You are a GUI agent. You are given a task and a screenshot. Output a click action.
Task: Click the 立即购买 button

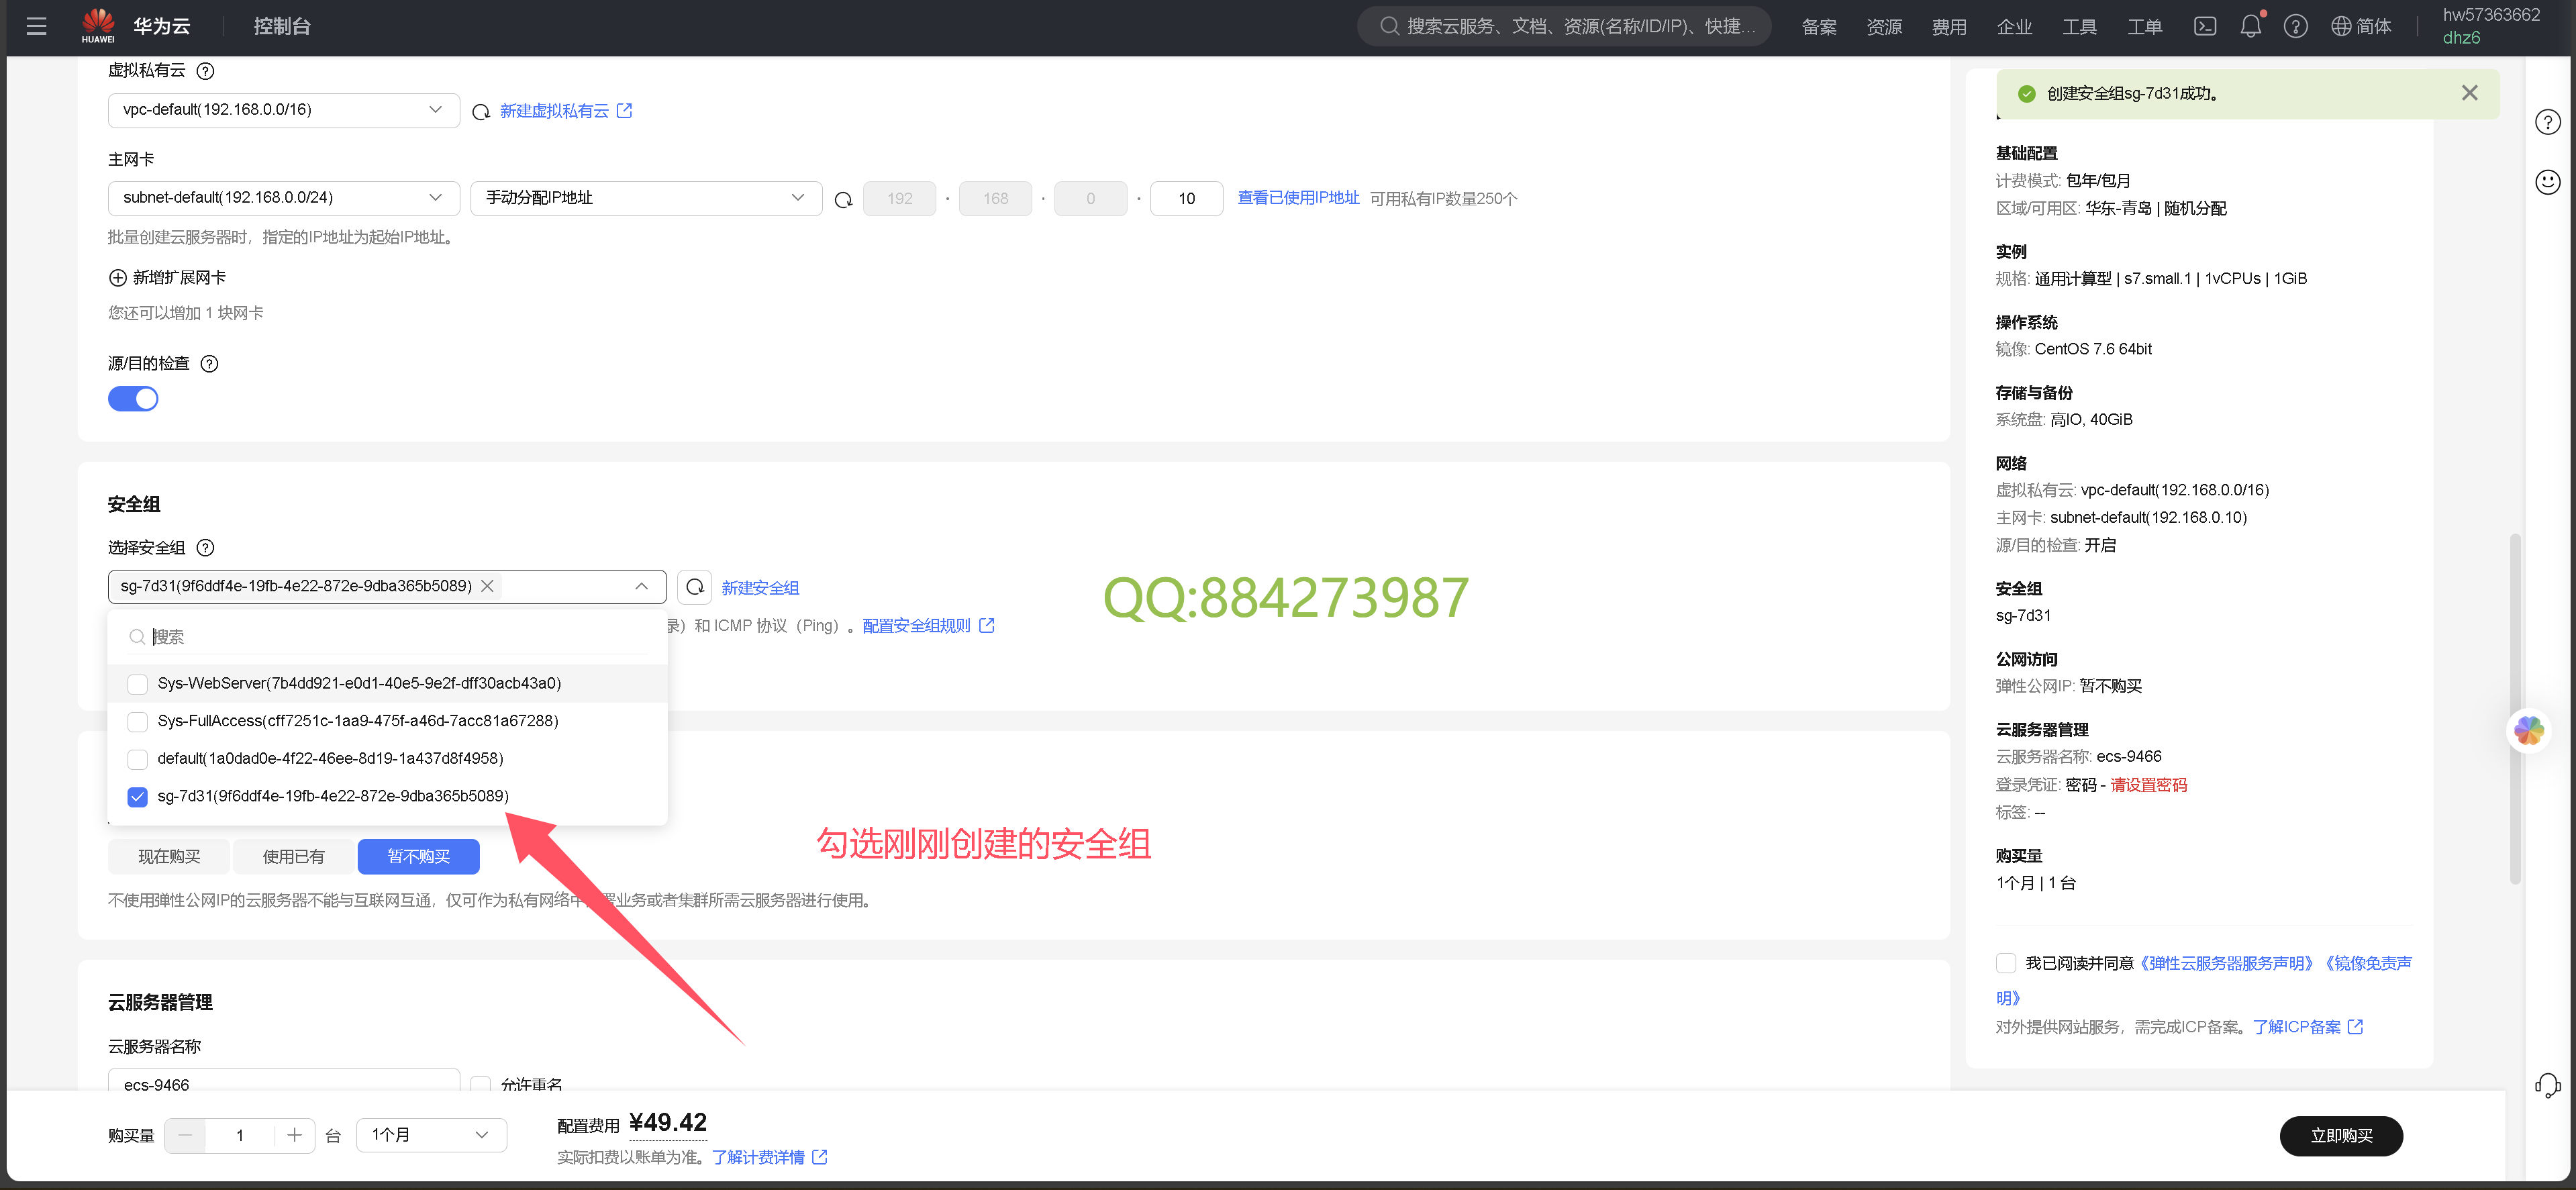coord(2341,1136)
